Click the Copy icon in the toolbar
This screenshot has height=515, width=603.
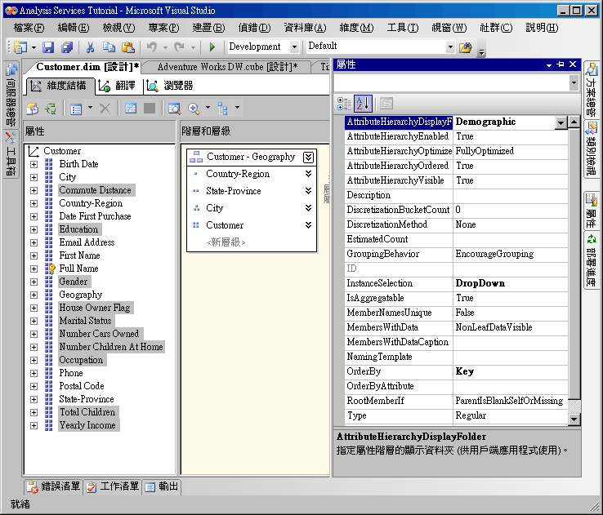(109, 47)
